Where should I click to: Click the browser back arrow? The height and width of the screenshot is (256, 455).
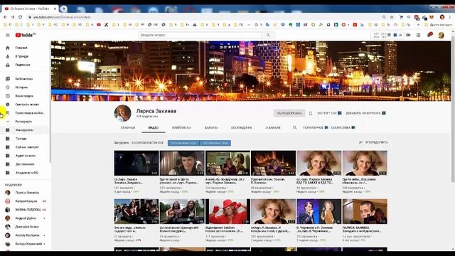[x=5, y=17]
